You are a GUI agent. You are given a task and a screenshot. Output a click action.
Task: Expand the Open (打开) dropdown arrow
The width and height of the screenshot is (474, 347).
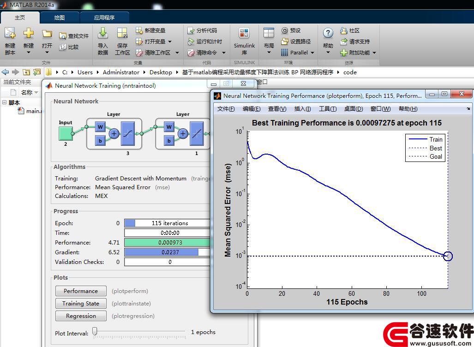tap(47, 53)
